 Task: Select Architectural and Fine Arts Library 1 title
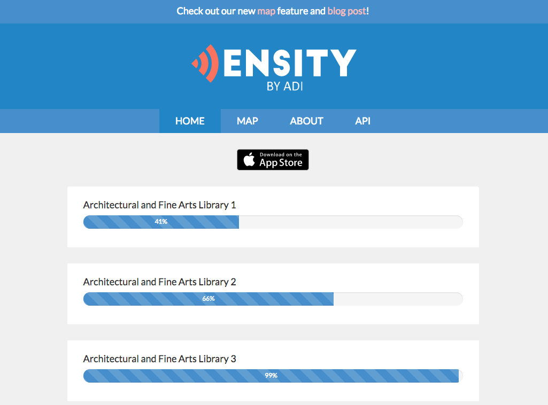159,205
